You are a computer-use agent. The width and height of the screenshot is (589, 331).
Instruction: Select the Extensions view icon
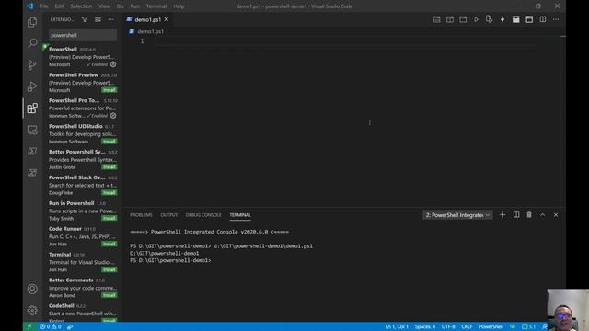32,108
